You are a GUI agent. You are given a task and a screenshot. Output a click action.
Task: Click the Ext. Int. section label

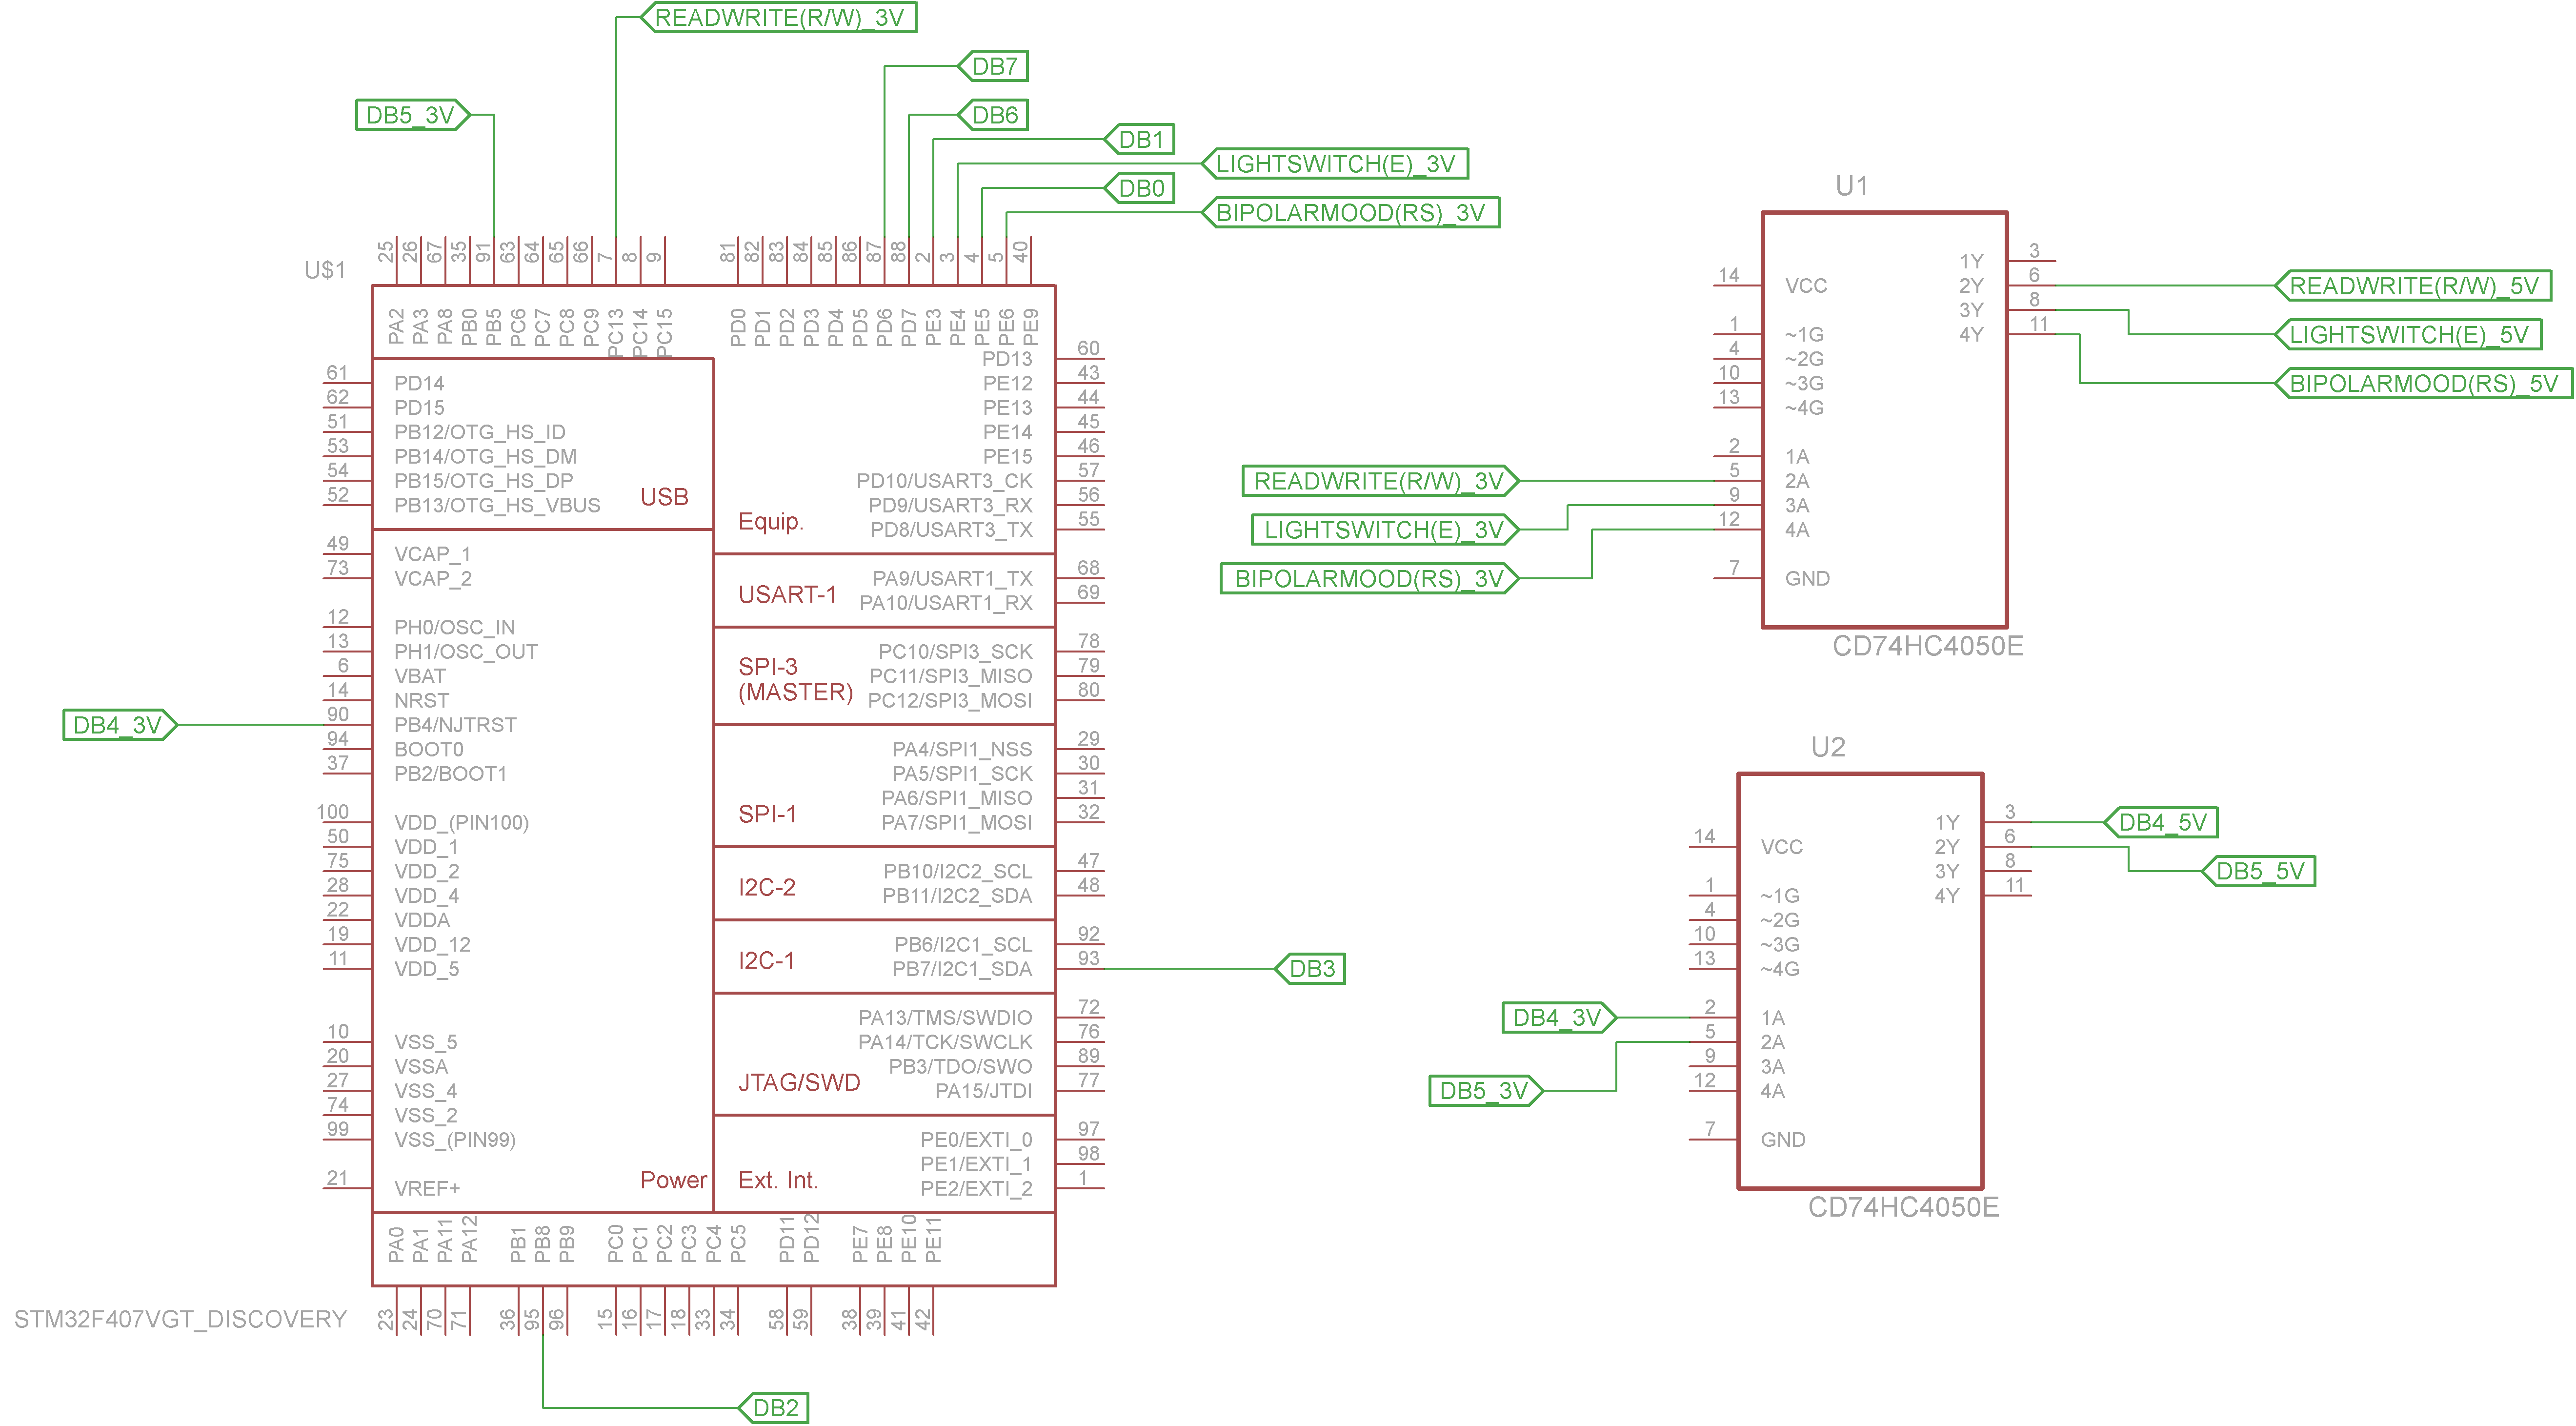click(x=777, y=1180)
